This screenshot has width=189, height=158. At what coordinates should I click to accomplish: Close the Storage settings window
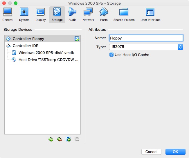point(4,3)
